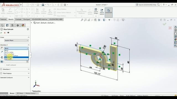
Task: Open the Appearances color ball in task pane
Action: [175, 40]
